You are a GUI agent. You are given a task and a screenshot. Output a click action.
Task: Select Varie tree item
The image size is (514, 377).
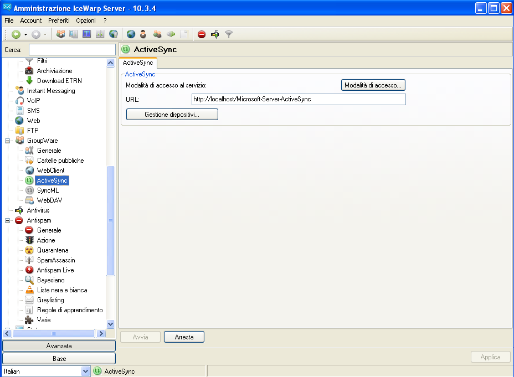(x=44, y=320)
